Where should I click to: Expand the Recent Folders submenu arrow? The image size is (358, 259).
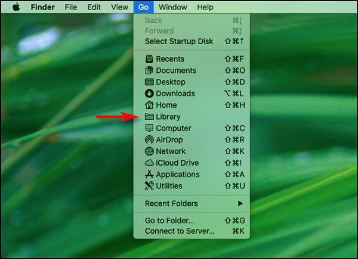point(240,203)
